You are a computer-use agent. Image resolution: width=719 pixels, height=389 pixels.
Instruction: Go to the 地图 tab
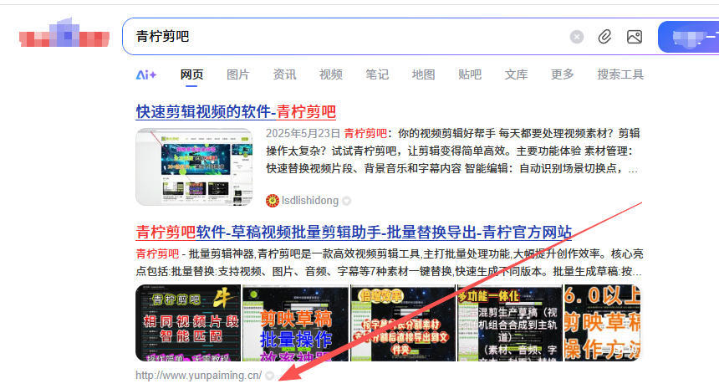point(423,74)
